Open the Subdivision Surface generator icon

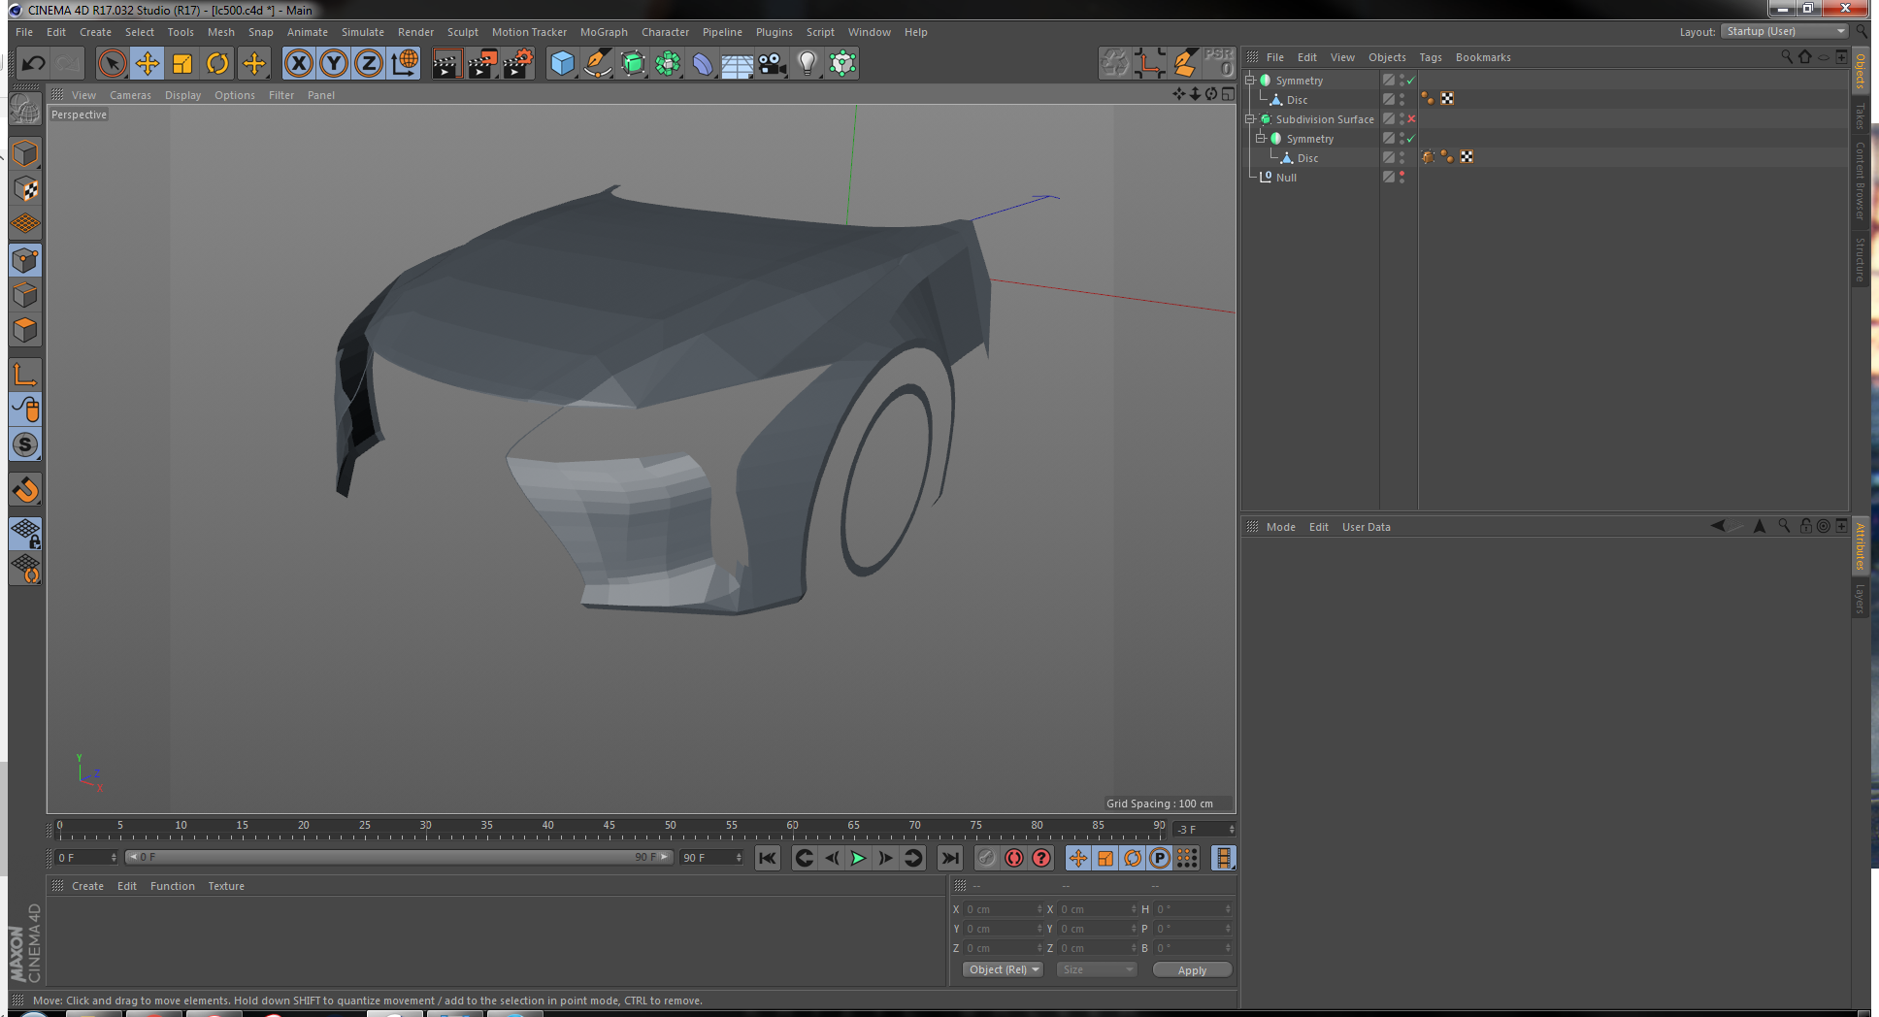tap(633, 64)
